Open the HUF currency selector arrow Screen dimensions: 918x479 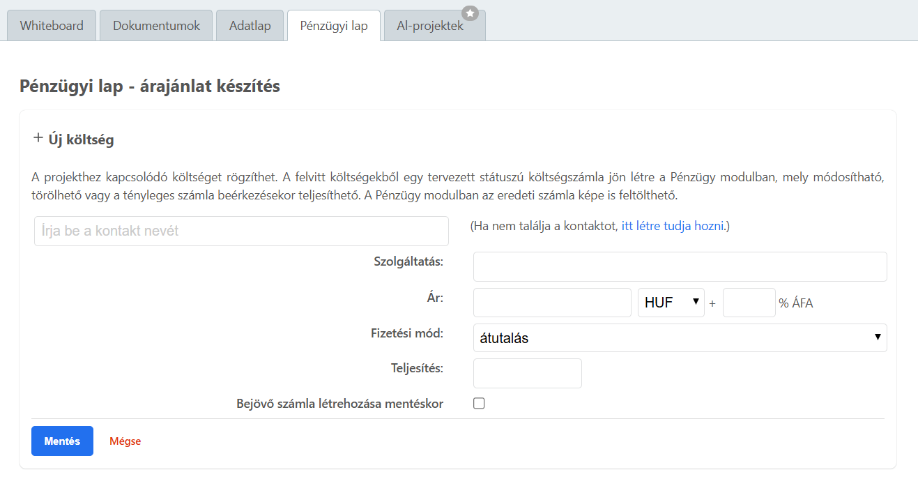pos(695,302)
